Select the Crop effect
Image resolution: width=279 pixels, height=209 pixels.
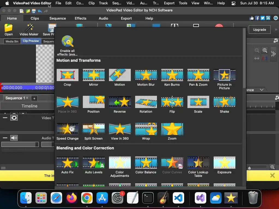coord(68,78)
